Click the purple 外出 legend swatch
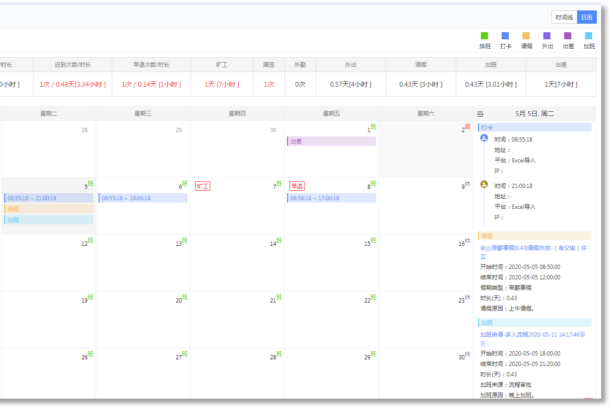Viewport: 613px width, 410px height. click(x=547, y=36)
